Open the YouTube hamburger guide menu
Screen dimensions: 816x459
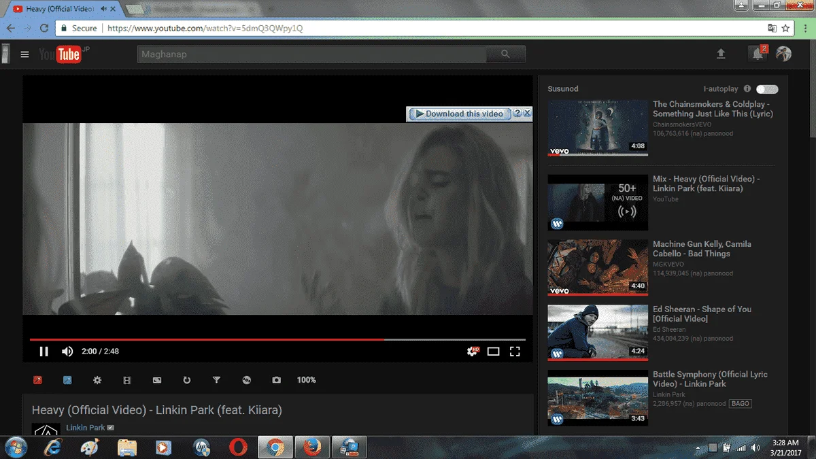pos(25,54)
